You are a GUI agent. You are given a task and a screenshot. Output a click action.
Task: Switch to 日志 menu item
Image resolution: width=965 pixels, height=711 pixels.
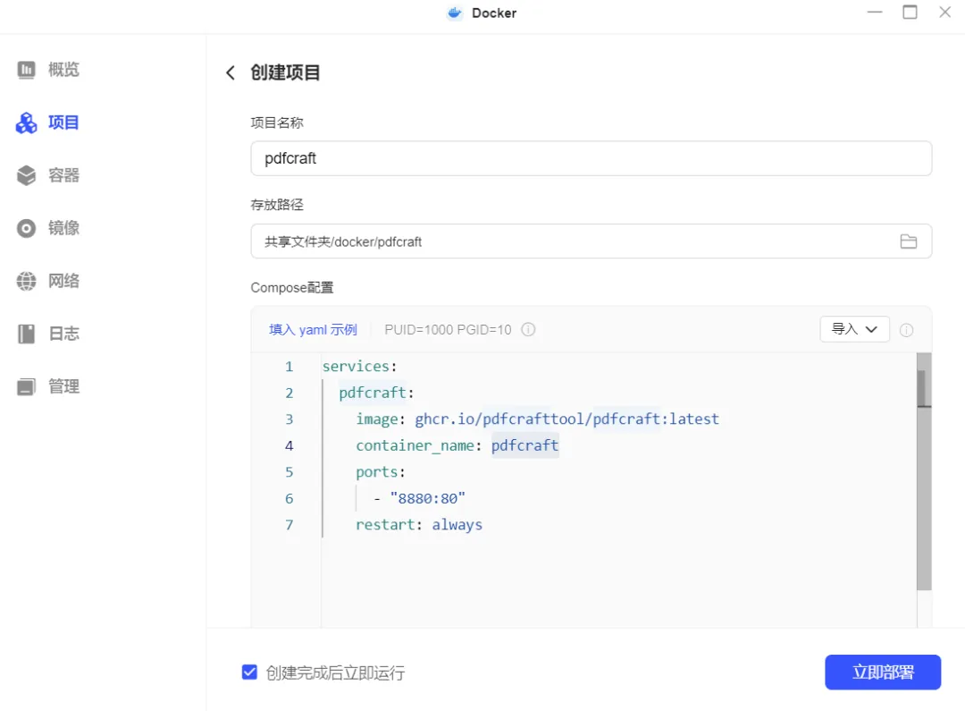point(63,334)
